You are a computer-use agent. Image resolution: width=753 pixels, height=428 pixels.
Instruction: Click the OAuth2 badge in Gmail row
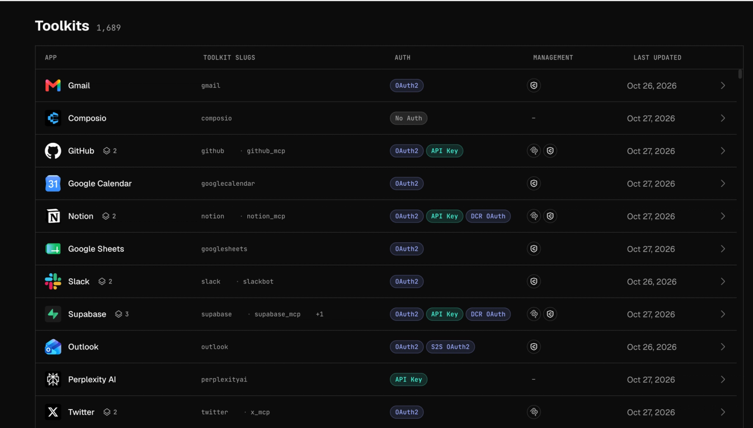point(407,85)
